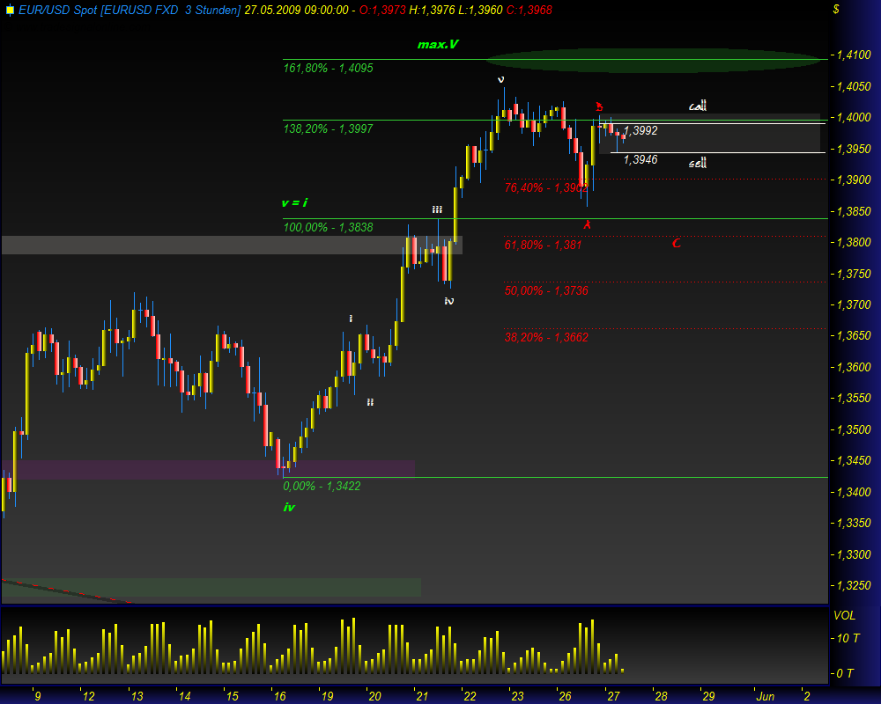The image size is (881, 704).
Task: Click the handwritten 'call' annotation
Action: click(698, 106)
